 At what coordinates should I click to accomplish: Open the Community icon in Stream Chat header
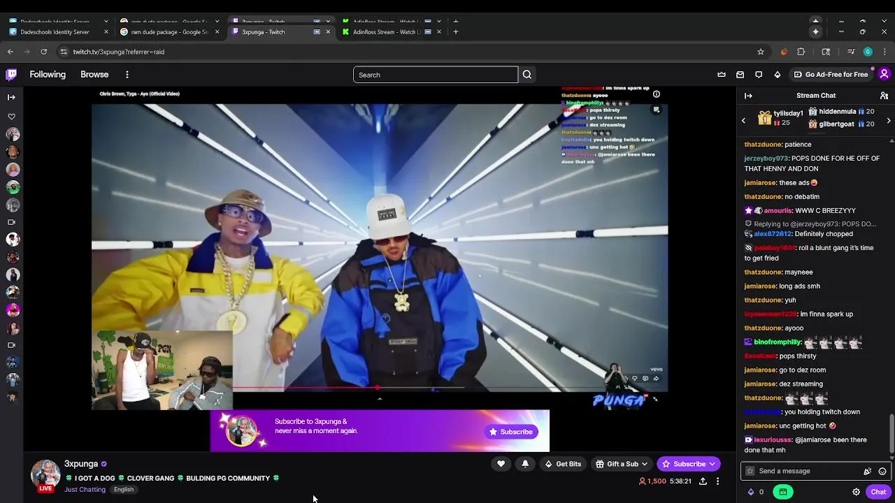pos(885,96)
